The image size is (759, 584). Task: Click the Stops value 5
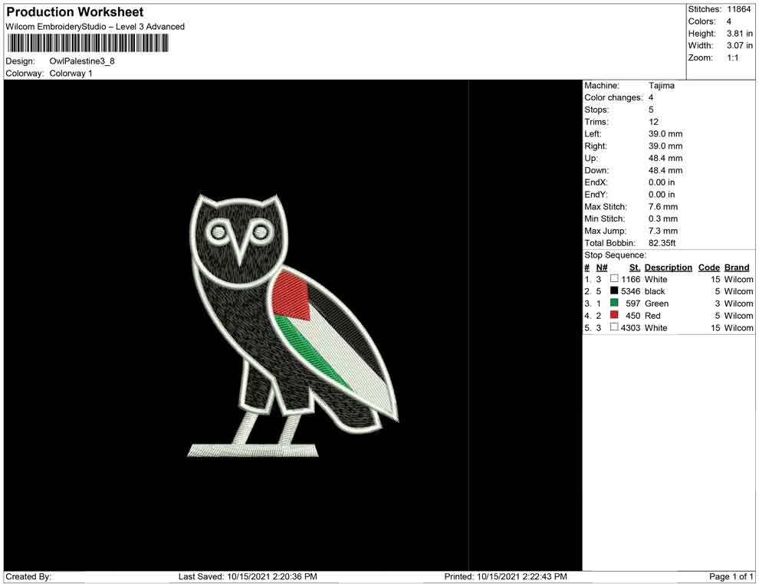click(651, 110)
